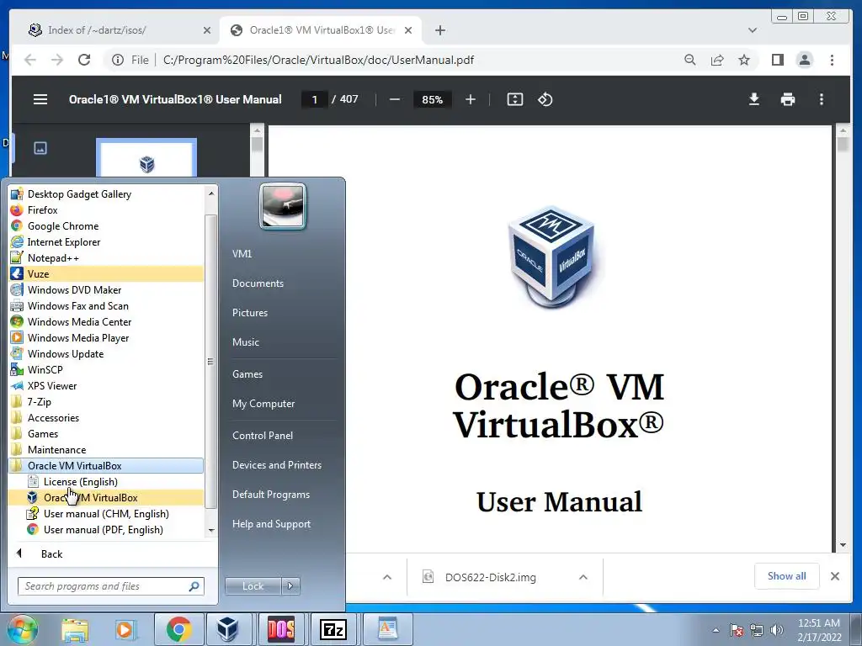Open new Chrome tab with plus button
862x646 pixels.
[x=439, y=30]
